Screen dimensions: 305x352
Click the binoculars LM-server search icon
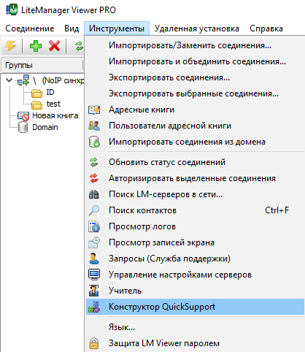point(94,194)
